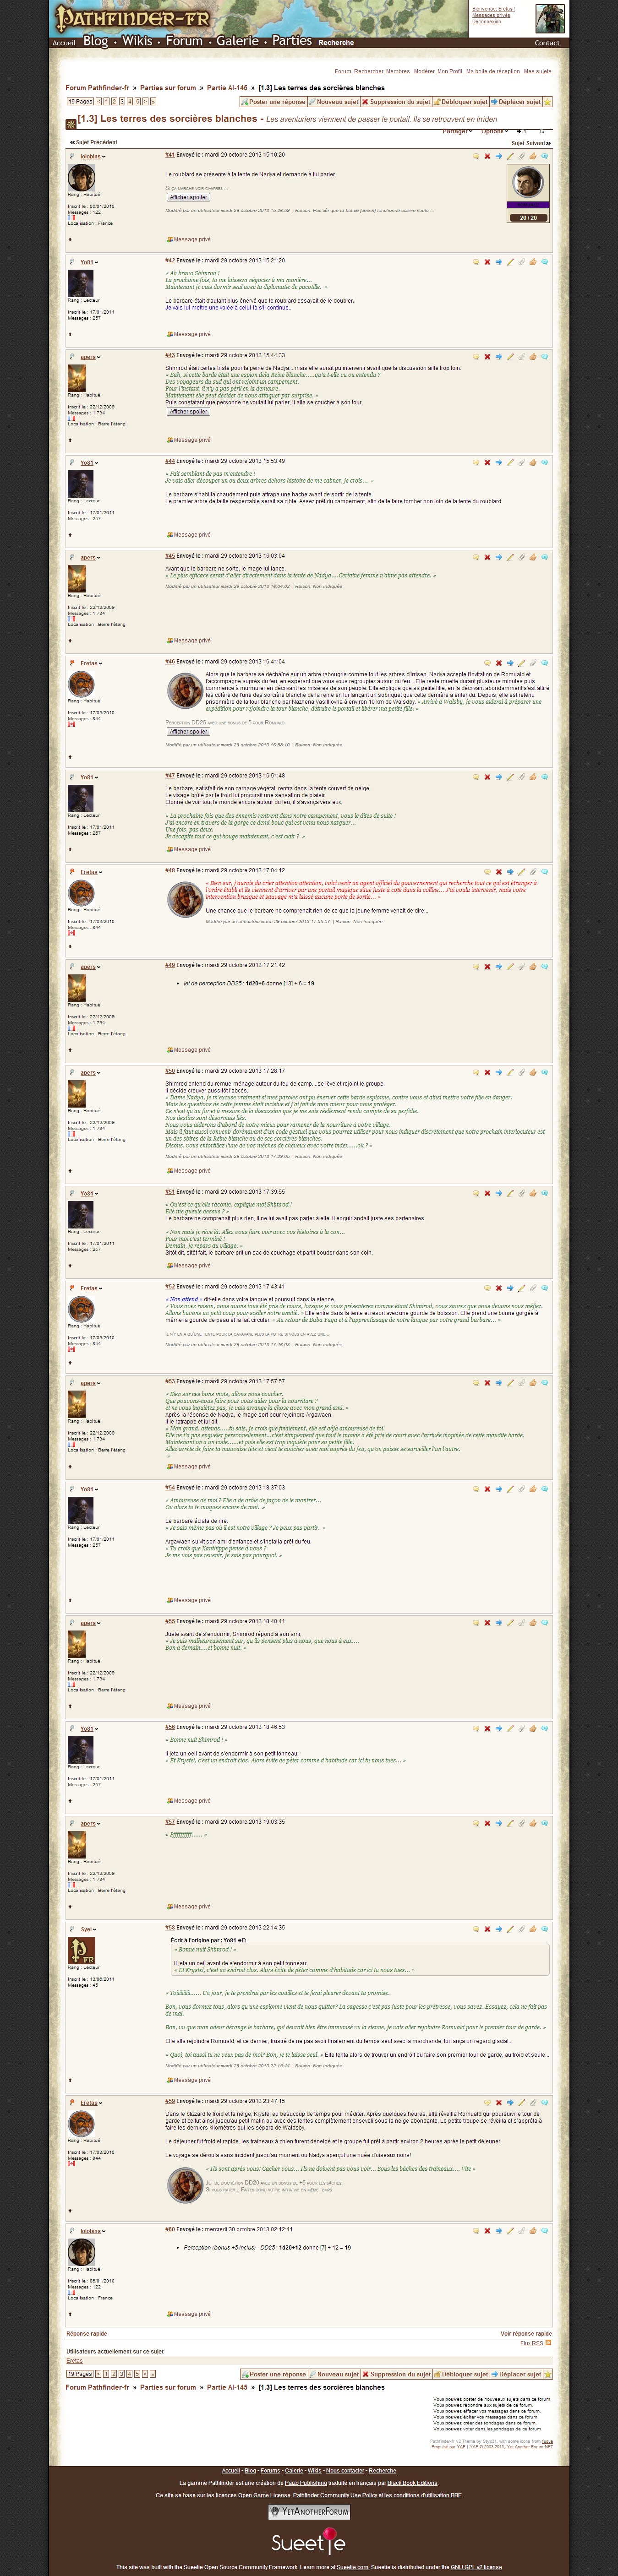
Task: Click the RSS feed icon near Flux RSS
Action: click(548, 2343)
